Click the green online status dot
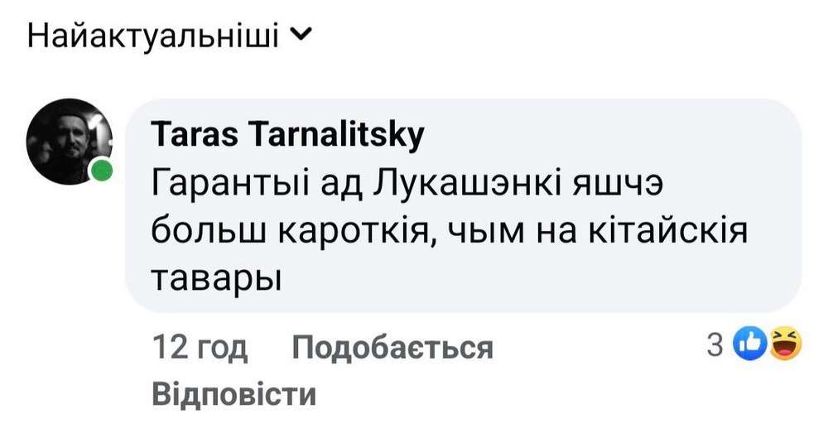 tap(103, 171)
